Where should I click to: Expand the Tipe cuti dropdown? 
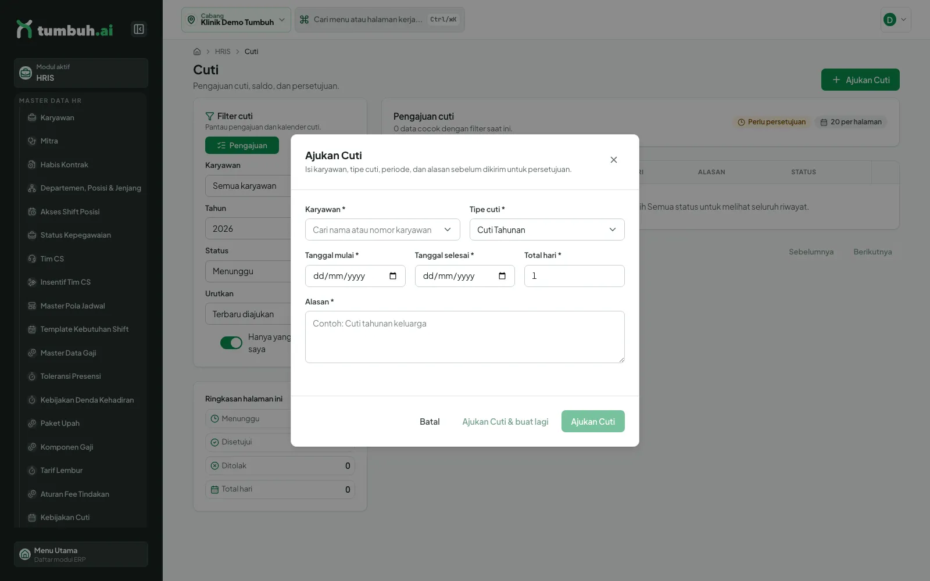pyautogui.click(x=547, y=229)
